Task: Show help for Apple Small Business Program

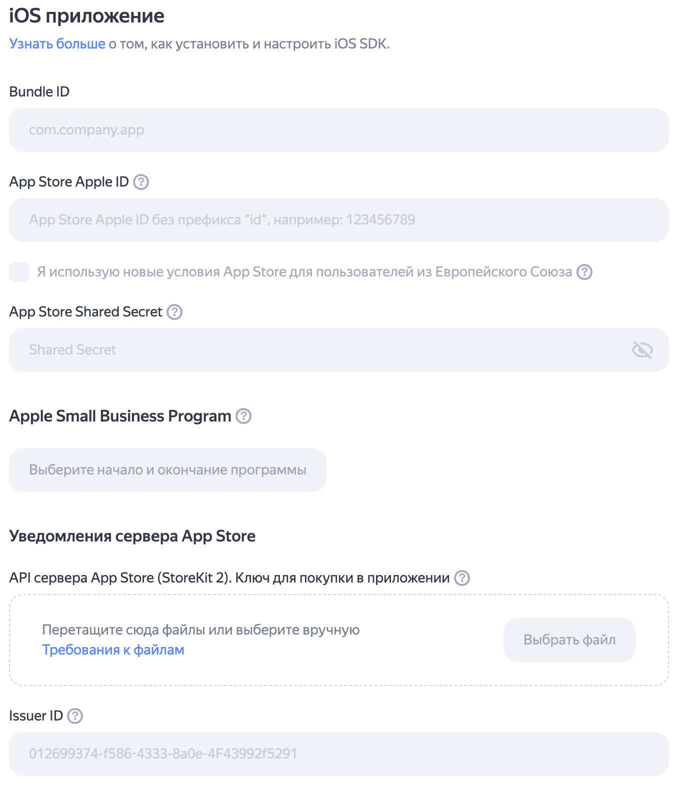Action: pyautogui.click(x=243, y=416)
